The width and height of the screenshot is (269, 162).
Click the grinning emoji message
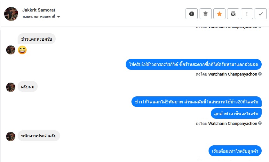(x=22, y=50)
